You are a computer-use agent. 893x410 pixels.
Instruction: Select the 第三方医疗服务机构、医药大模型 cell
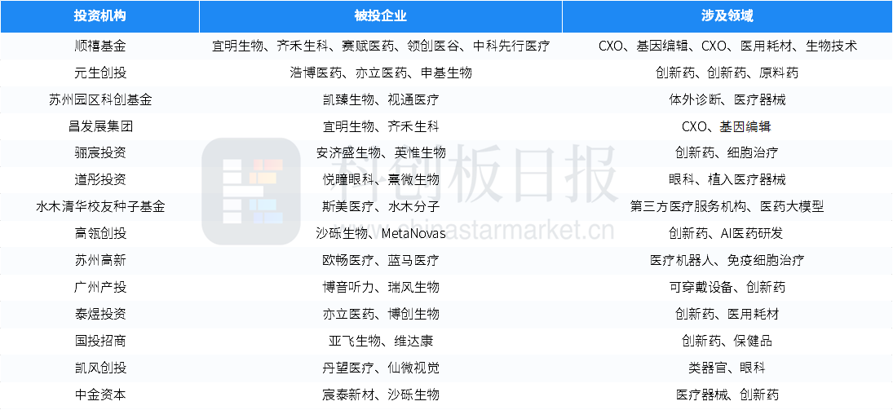click(x=727, y=207)
